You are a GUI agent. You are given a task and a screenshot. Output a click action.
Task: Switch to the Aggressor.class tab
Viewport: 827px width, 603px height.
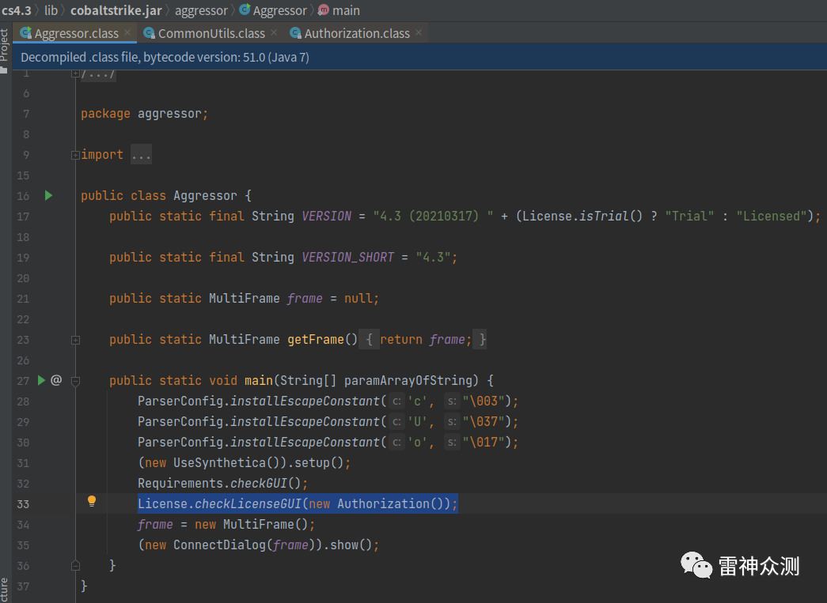point(77,33)
